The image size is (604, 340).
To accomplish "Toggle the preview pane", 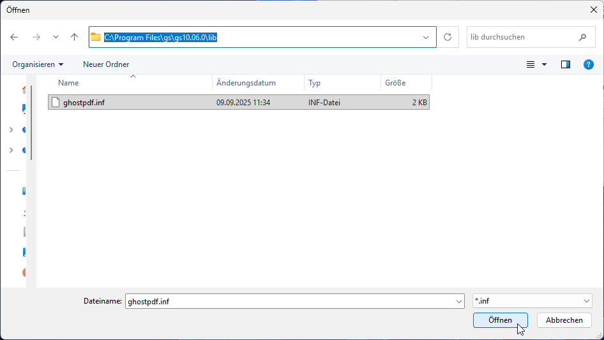I will (x=566, y=64).
